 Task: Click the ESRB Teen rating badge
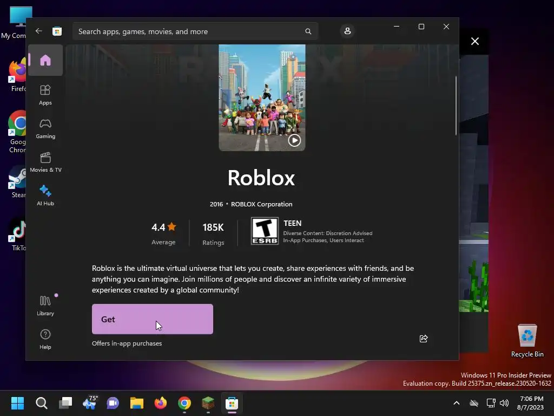[265, 231]
